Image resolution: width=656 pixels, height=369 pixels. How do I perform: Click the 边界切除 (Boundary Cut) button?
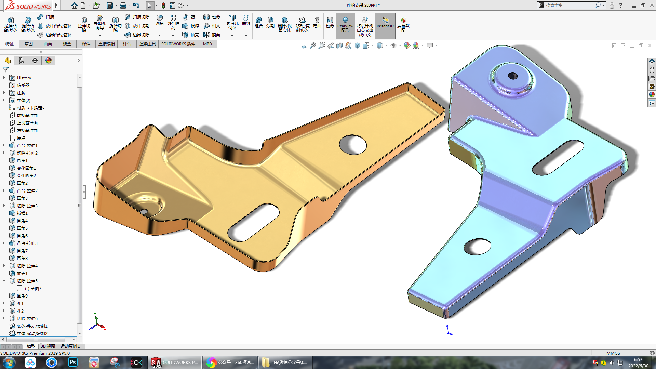137,35
